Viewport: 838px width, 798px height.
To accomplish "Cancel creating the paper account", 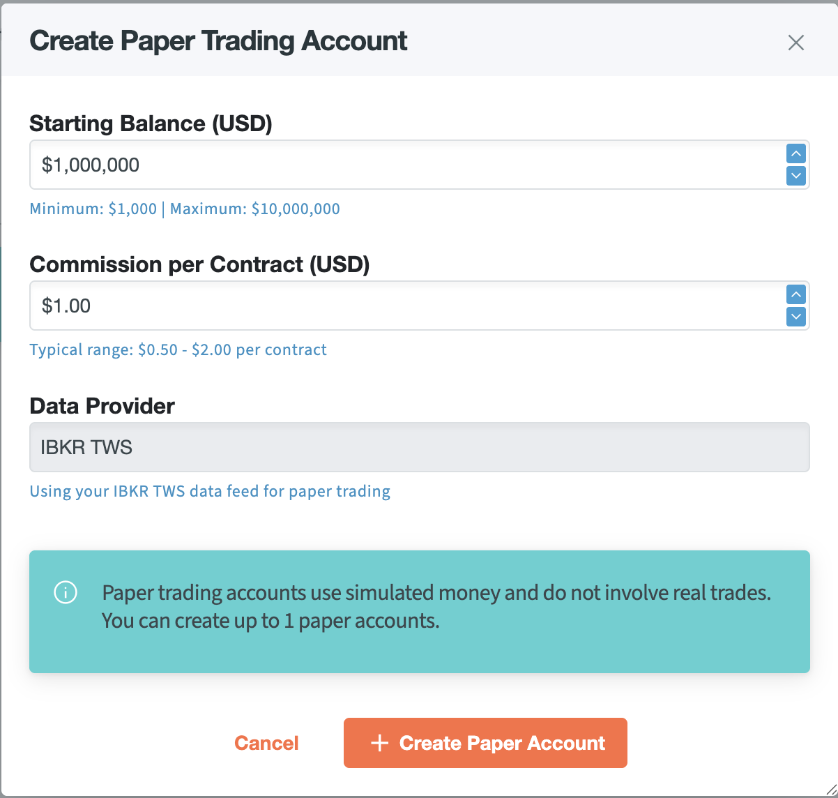I will tap(266, 743).
